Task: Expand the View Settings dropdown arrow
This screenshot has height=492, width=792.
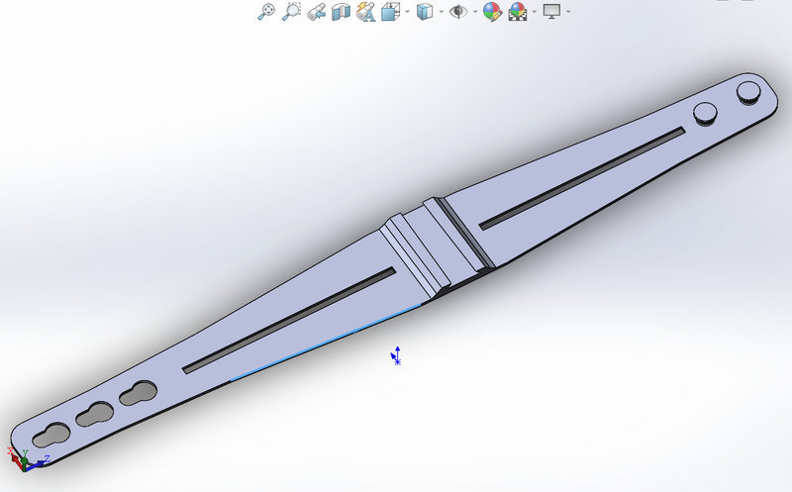Action: click(x=568, y=12)
